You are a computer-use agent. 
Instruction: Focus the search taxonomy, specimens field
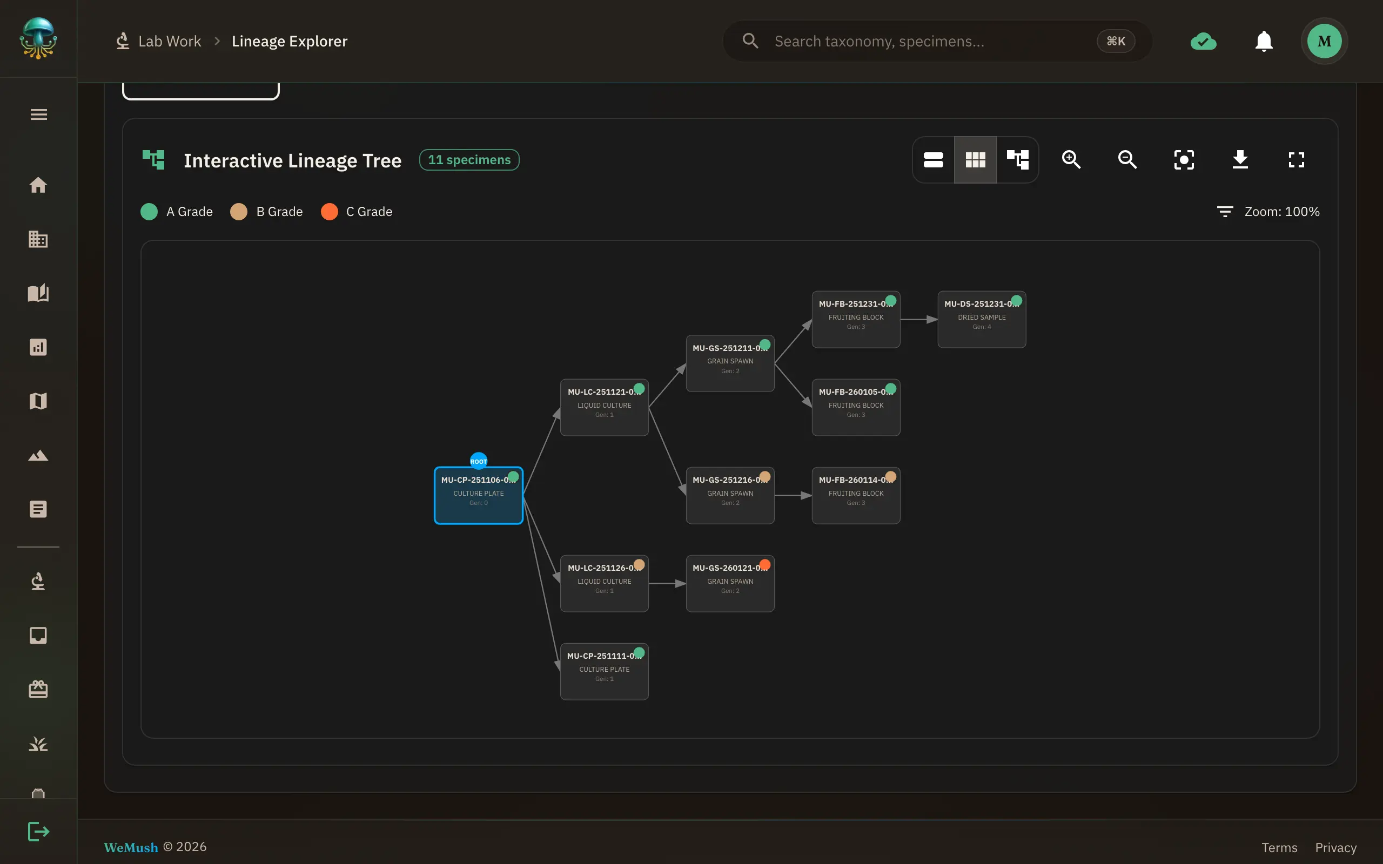[x=937, y=41]
